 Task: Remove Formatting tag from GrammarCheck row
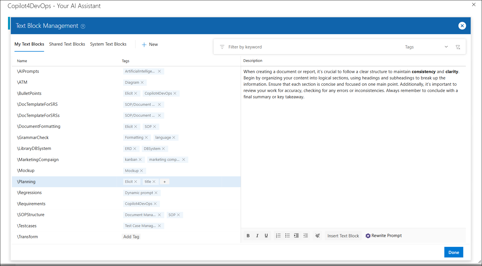point(146,138)
